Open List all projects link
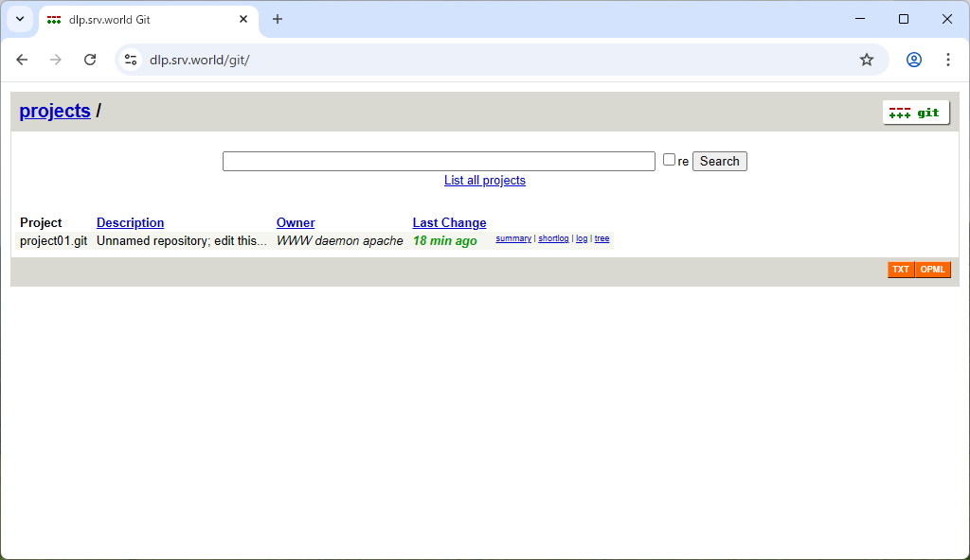970x560 pixels. click(485, 181)
